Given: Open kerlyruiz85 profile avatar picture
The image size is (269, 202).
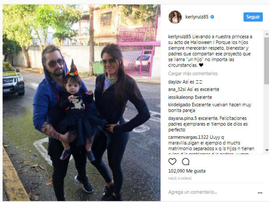Looking at the screenshot, I should point(175,17).
